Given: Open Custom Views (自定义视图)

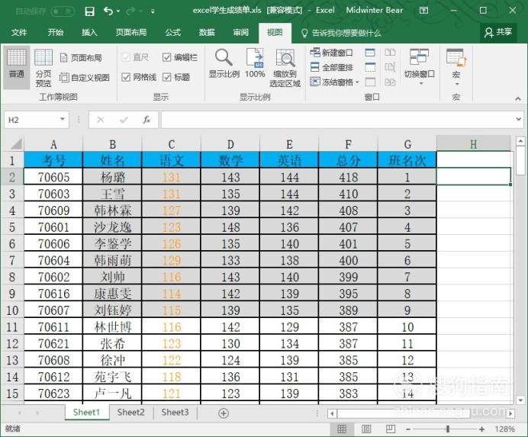Looking at the screenshot, I should (84, 78).
